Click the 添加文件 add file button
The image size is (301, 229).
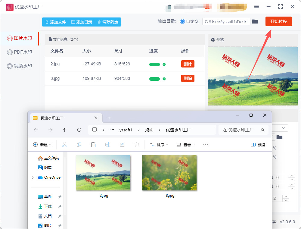pos(56,22)
